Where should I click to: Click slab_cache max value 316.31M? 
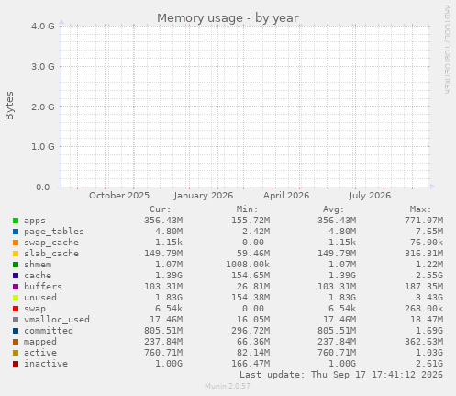click(x=424, y=254)
